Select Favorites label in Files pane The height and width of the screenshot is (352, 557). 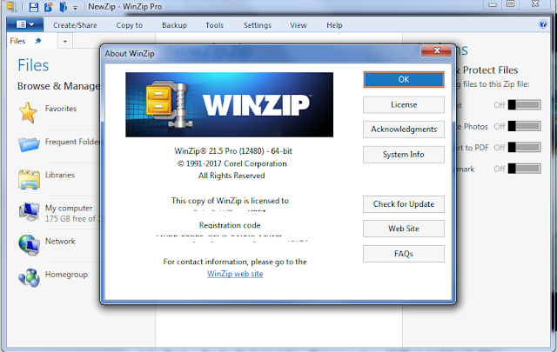pyautogui.click(x=61, y=109)
